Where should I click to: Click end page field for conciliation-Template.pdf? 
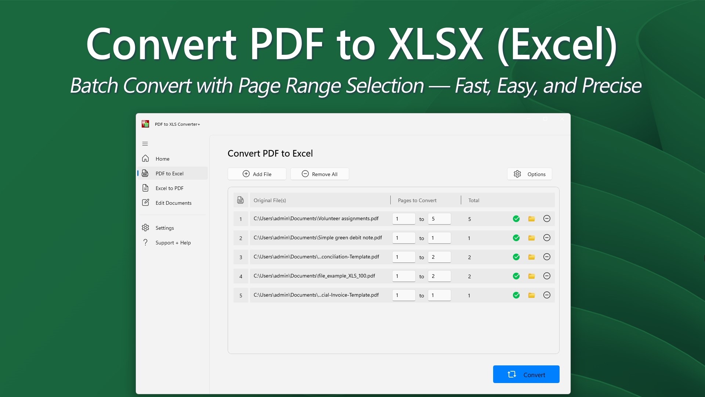pos(440,257)
